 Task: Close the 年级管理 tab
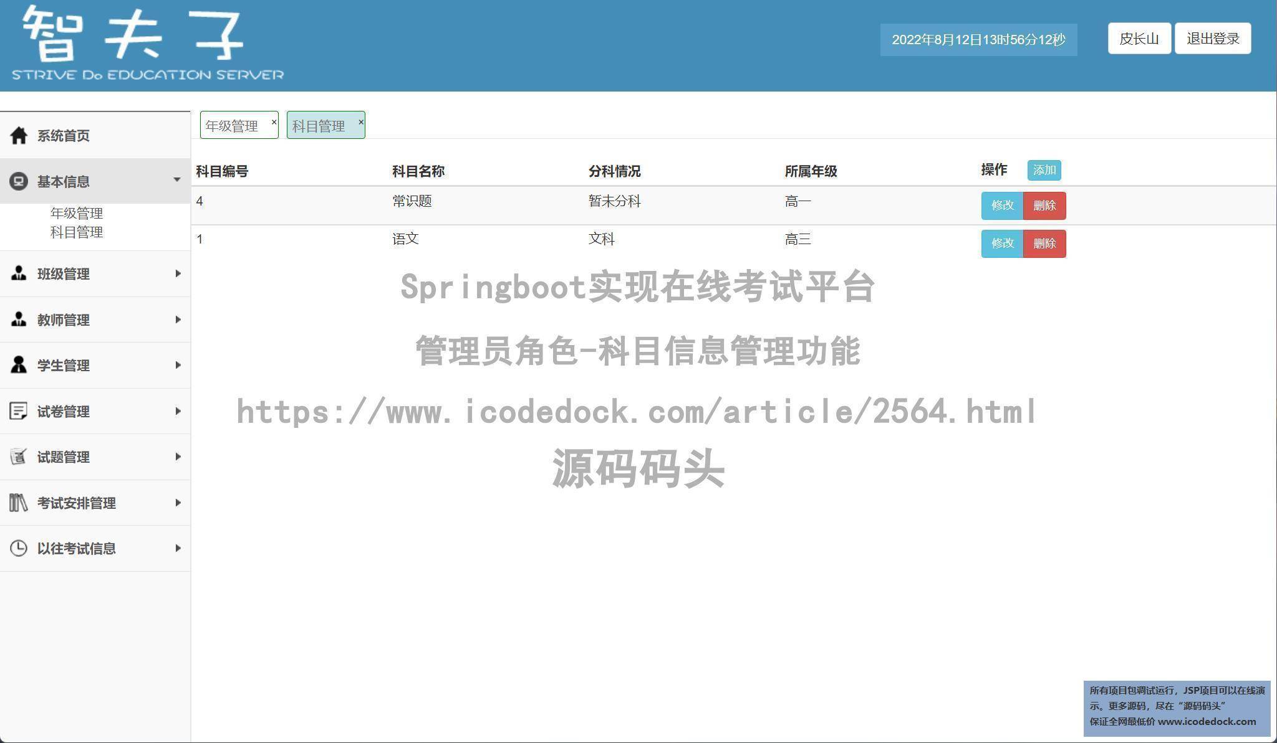click(274, 122)
